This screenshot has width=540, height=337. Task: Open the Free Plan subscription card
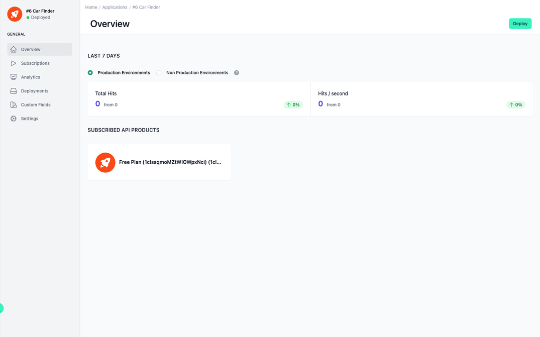click(x=159, y=162)
